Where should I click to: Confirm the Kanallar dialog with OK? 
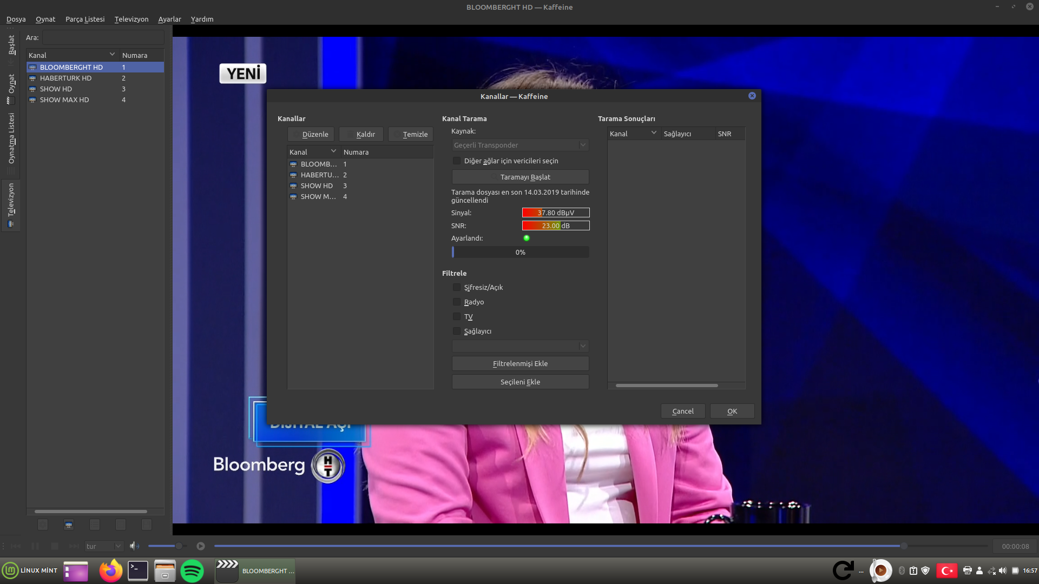point(732,411)
